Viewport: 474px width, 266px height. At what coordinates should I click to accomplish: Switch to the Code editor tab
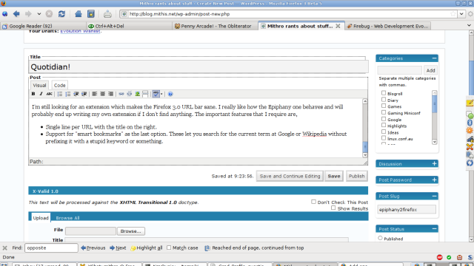pyautogui.click(x=59, y=86)
